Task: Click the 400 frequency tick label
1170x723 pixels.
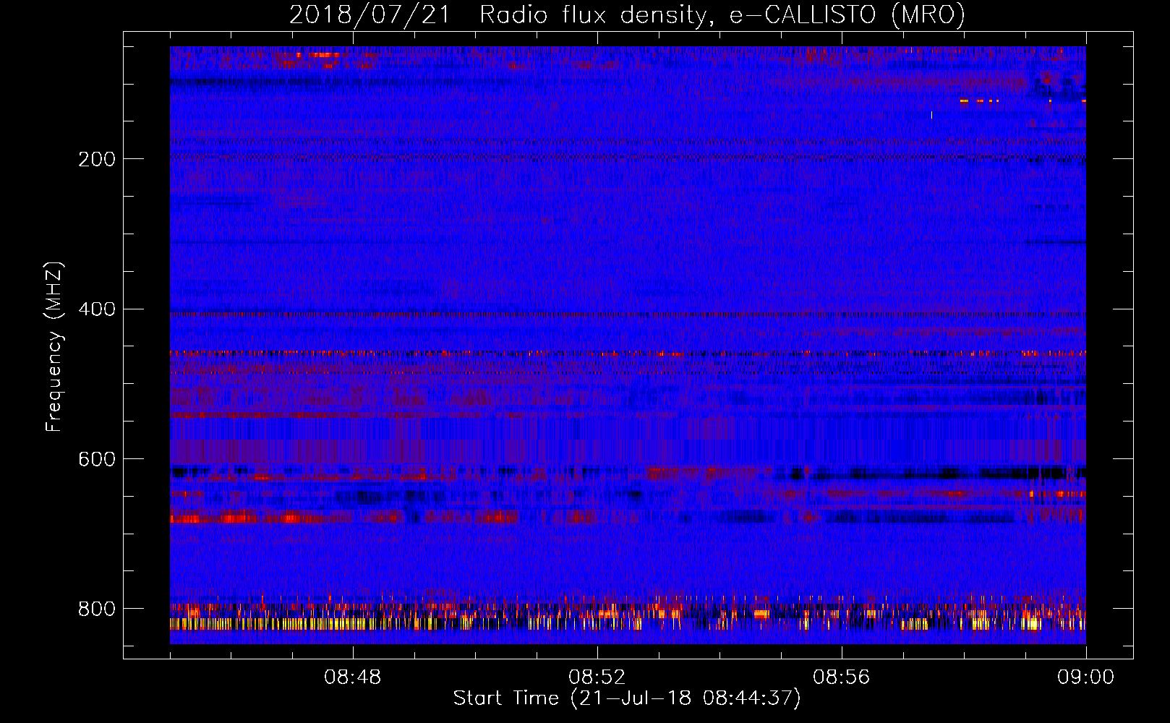Action: [97, 309]
